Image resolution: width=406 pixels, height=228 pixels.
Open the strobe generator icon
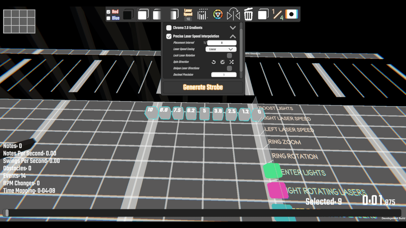(x=203, y=15)
